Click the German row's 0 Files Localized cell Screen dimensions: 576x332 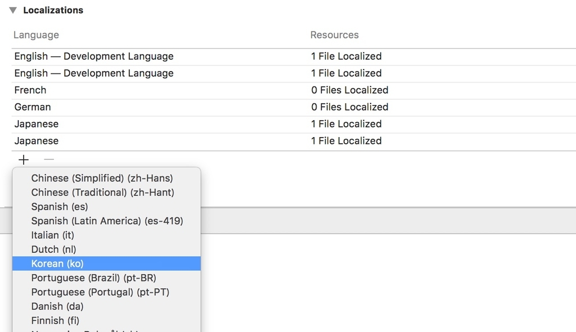[x=350, y=107]
